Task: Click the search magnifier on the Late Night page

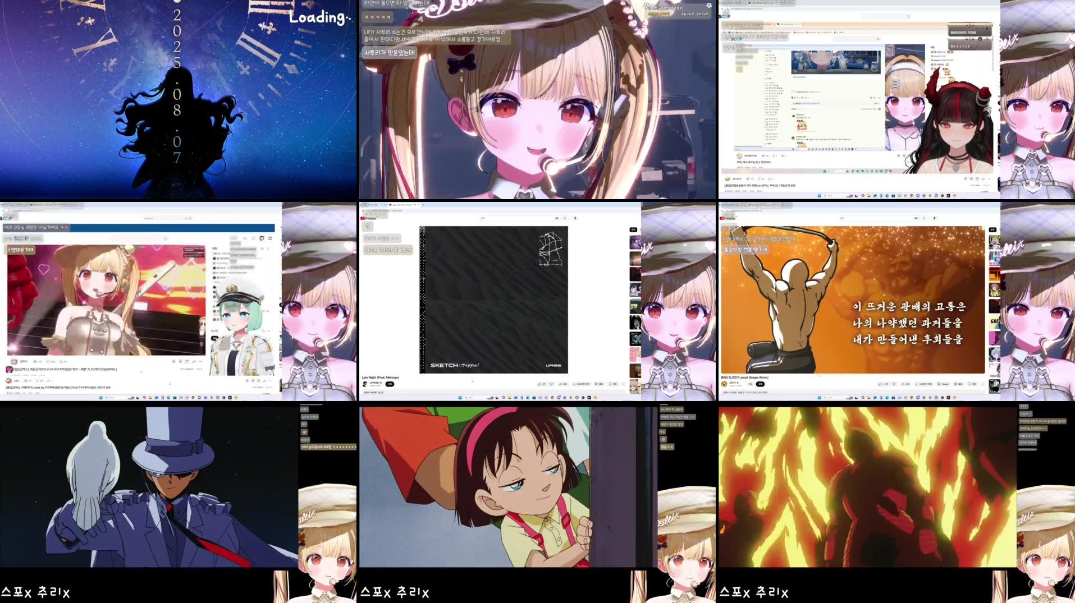Action: [565, 218]
